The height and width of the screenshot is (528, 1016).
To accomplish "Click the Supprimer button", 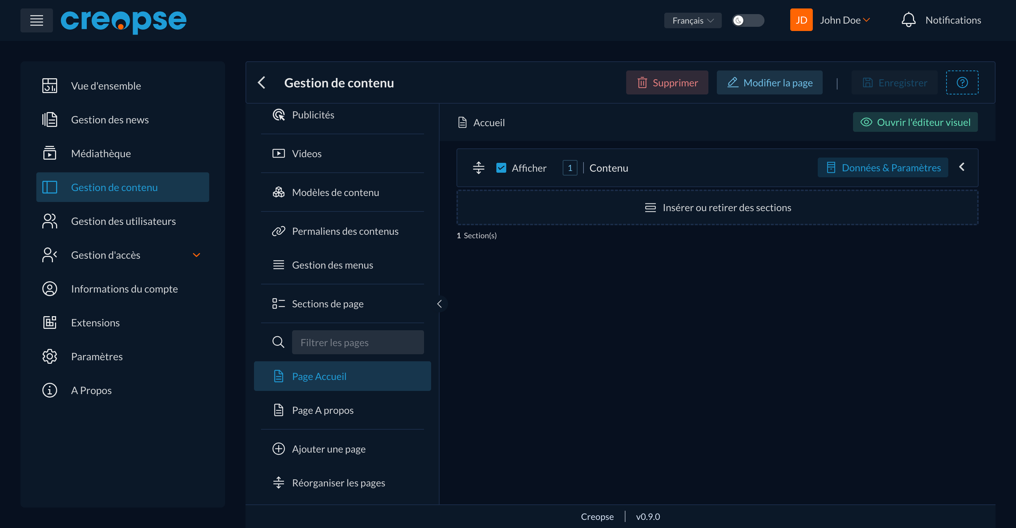I will [x=667, y=82].
